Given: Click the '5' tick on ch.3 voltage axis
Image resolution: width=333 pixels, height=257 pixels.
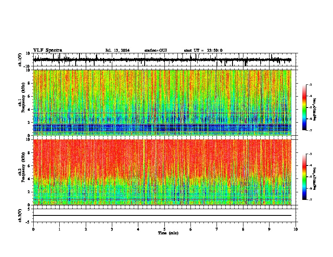Looking at the screenshot, I should coord(29,209).
